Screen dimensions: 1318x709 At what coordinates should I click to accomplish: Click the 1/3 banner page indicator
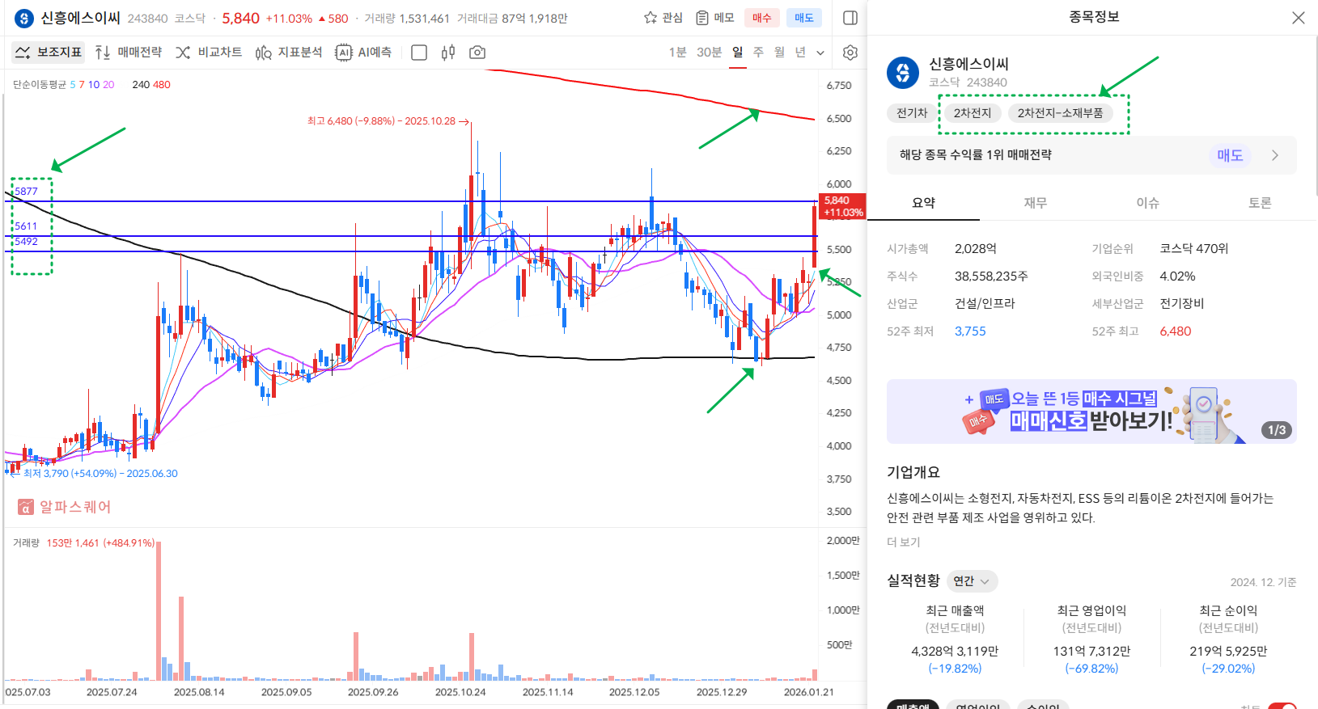(x=1277, y=430)
